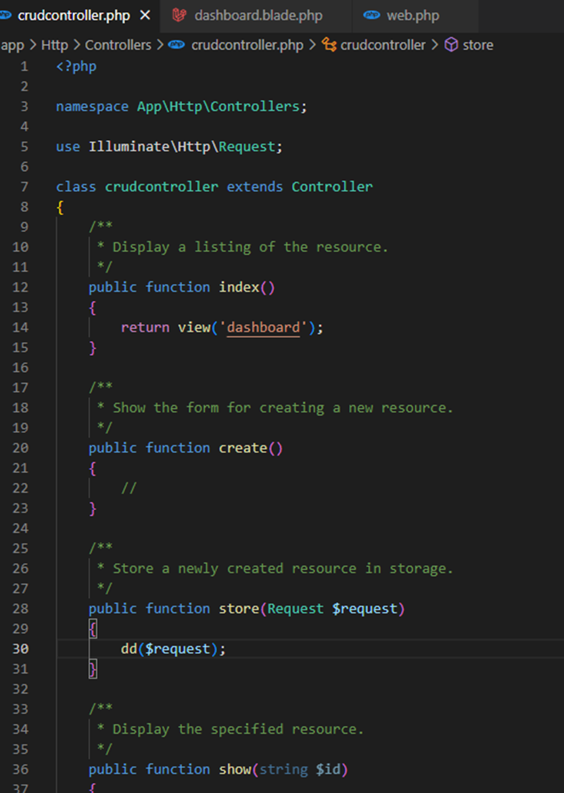Open the Http breadcrumb segment
564x793 pixels.
pyautogui.click(x=55, y=45)
